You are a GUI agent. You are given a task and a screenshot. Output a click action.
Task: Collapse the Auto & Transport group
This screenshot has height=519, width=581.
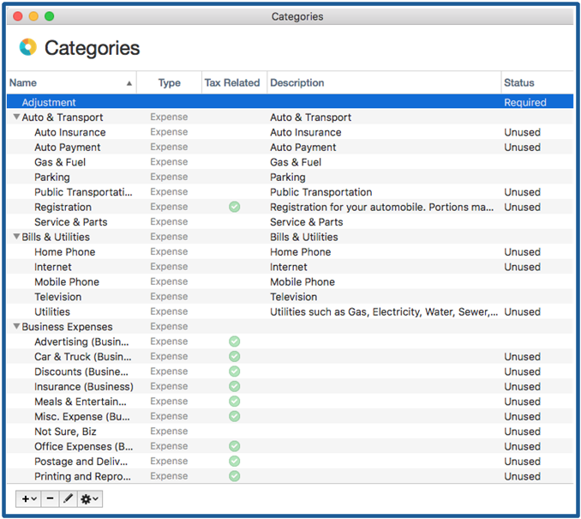[16, 118]
